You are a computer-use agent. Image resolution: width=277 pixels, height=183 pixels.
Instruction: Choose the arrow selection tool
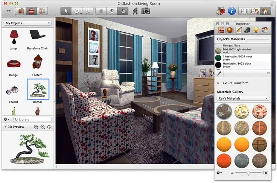(x=66, y=11)
